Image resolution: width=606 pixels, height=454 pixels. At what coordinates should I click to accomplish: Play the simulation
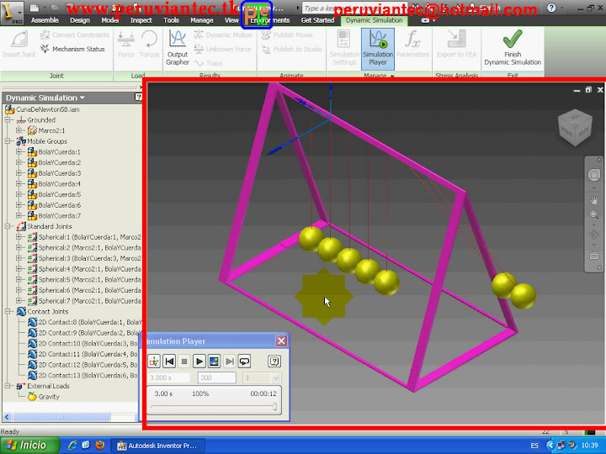pyautogui.click(x=199, y=362)
